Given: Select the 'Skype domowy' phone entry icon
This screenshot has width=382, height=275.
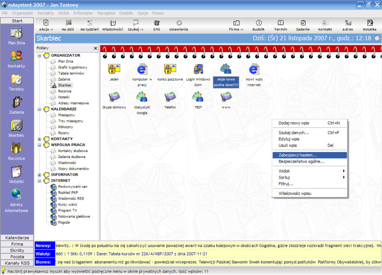Looking at the screenshot, I should click(114, 97).
